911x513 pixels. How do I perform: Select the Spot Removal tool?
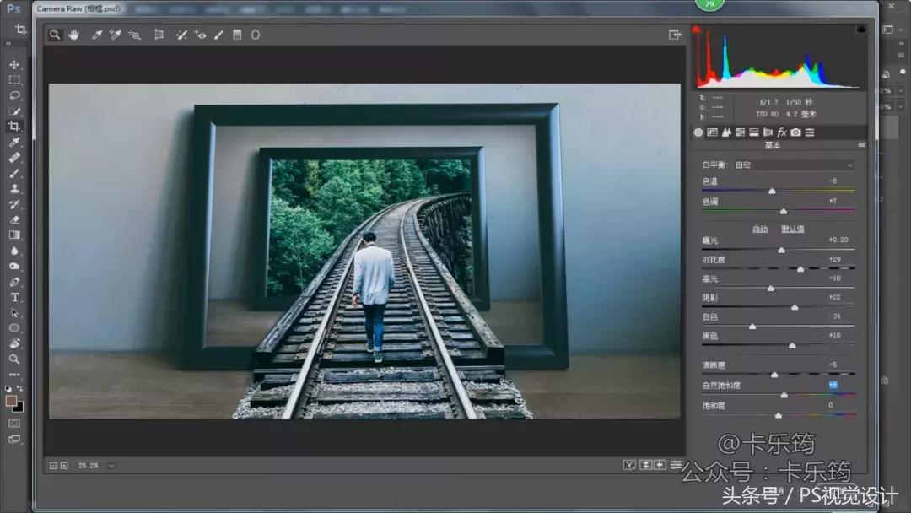[x=181, y=35]
